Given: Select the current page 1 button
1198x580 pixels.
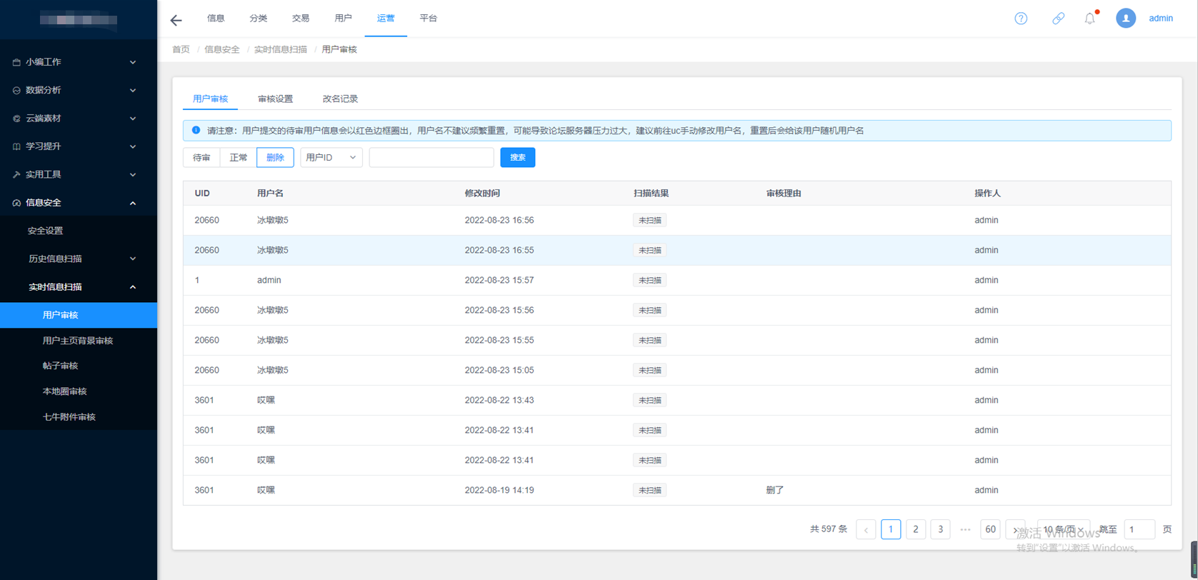Looking at the screenshot, I should pos(891,529).
